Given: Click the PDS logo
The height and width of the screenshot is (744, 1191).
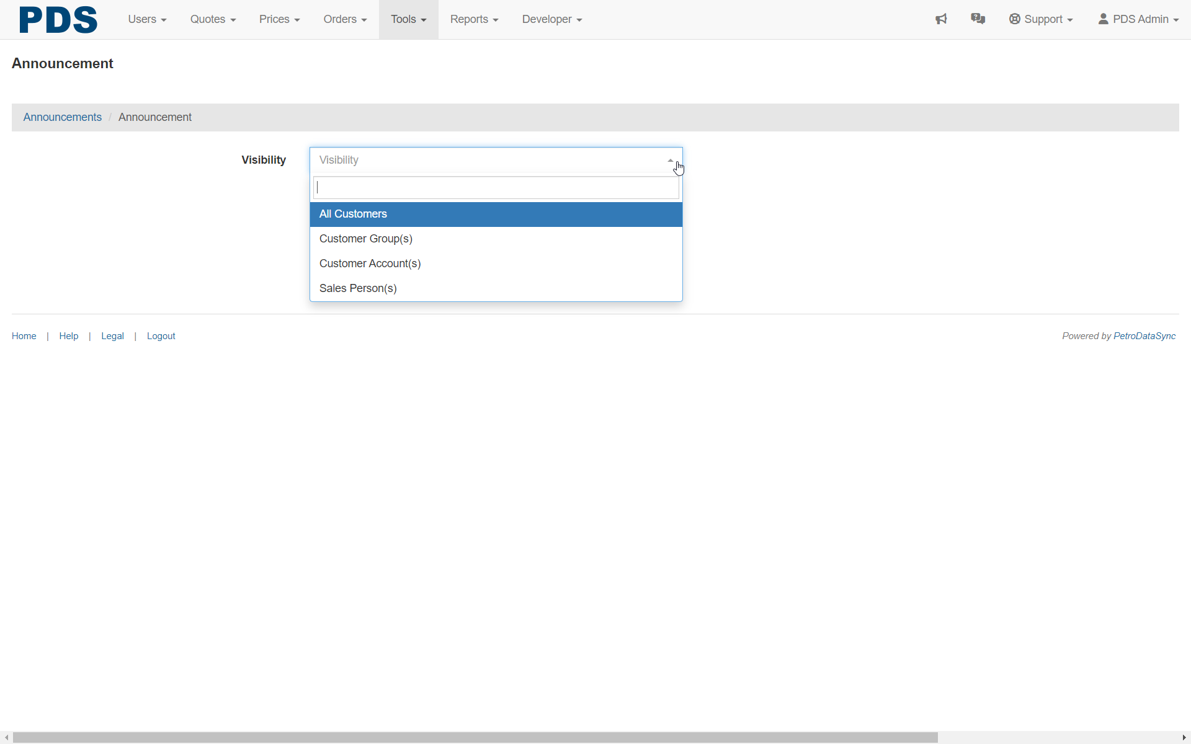Looking at the screenshot, I should click(x=58, y=19).
